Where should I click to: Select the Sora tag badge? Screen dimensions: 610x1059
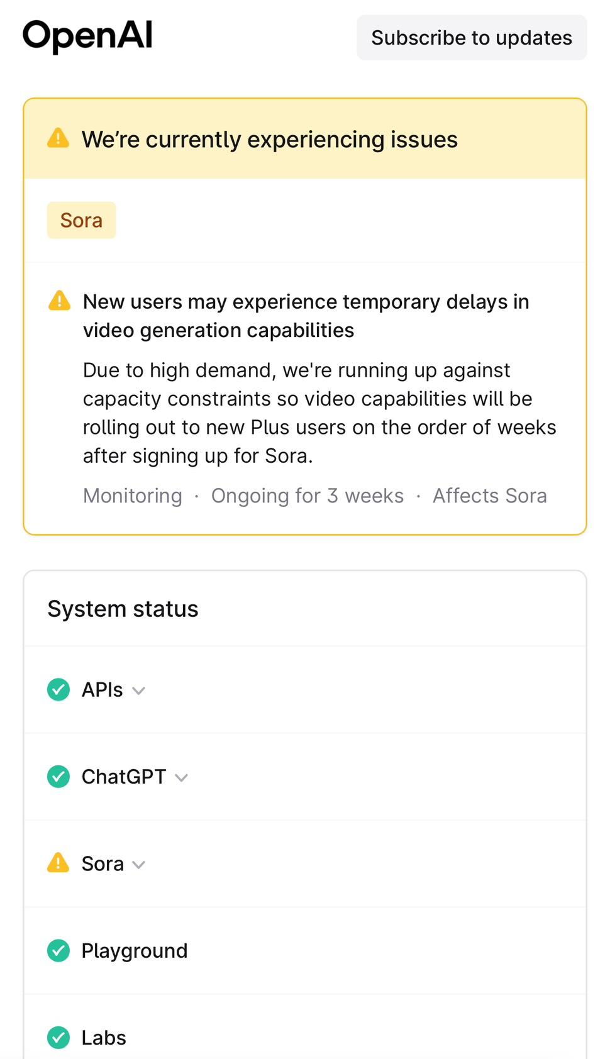coord(81,220)
